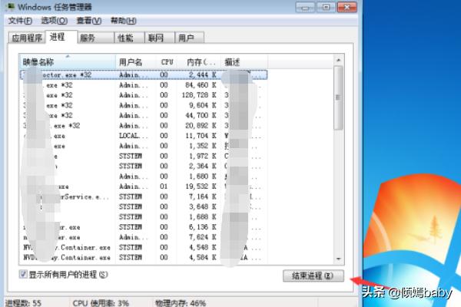The width and height of the screenshot is (461, 307).
Task: Switch to the 联网 tab
Action: [160, 38]
